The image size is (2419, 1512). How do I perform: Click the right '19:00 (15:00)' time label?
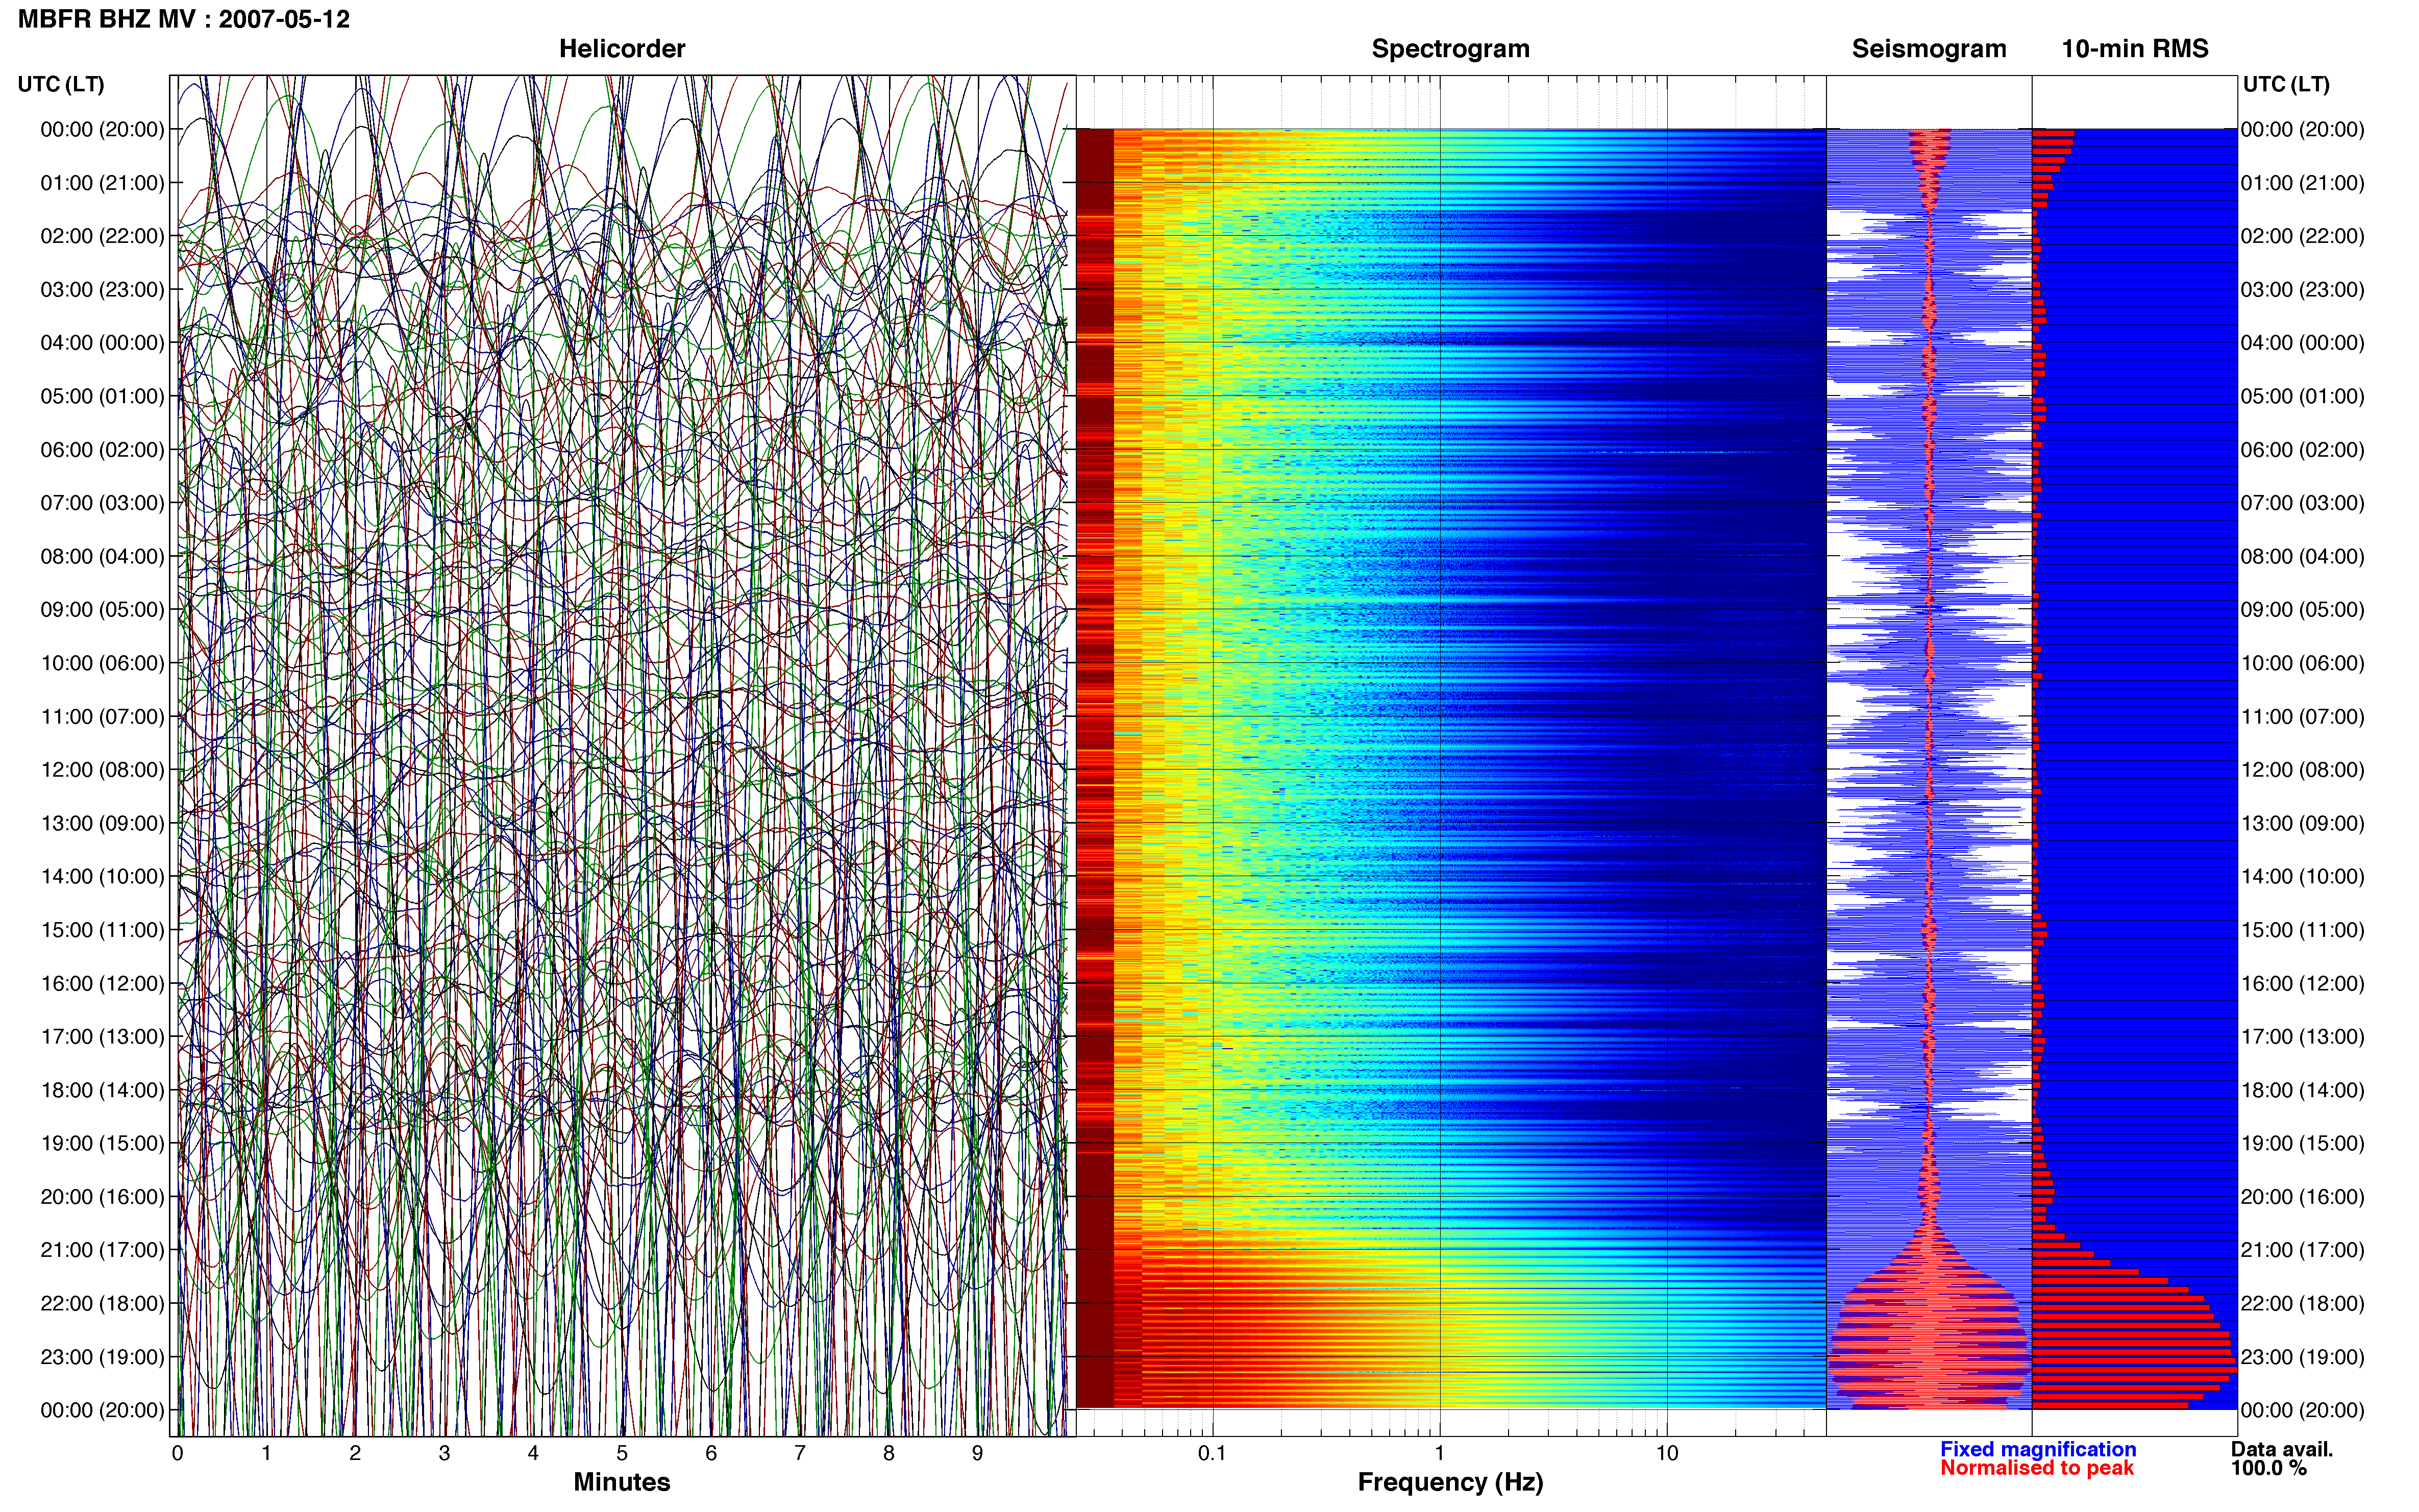(2303, 1143)
